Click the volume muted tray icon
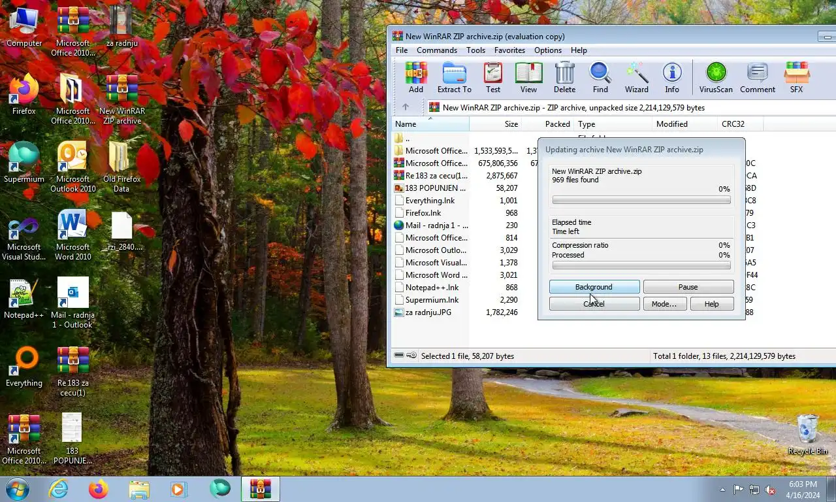 770,490
